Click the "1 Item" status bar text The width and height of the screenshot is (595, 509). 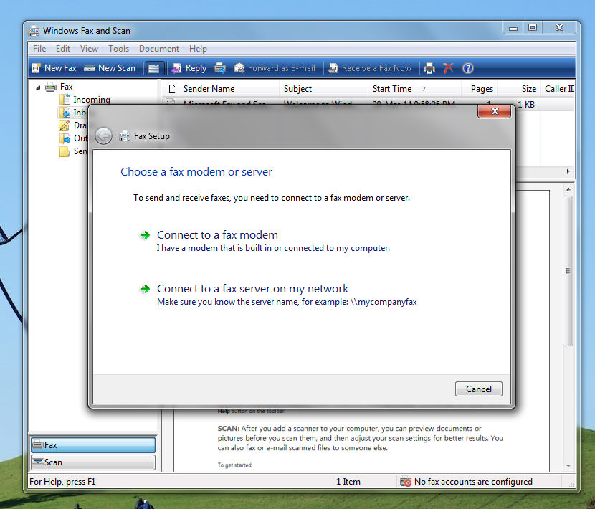click(x=348, y=482)
